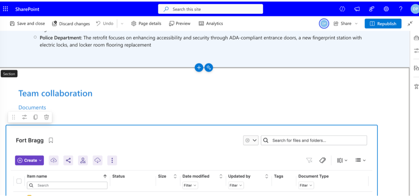This screenshot has width=419, height=196.
Task: Click the cloud upload icon
Action: (54, 160)
